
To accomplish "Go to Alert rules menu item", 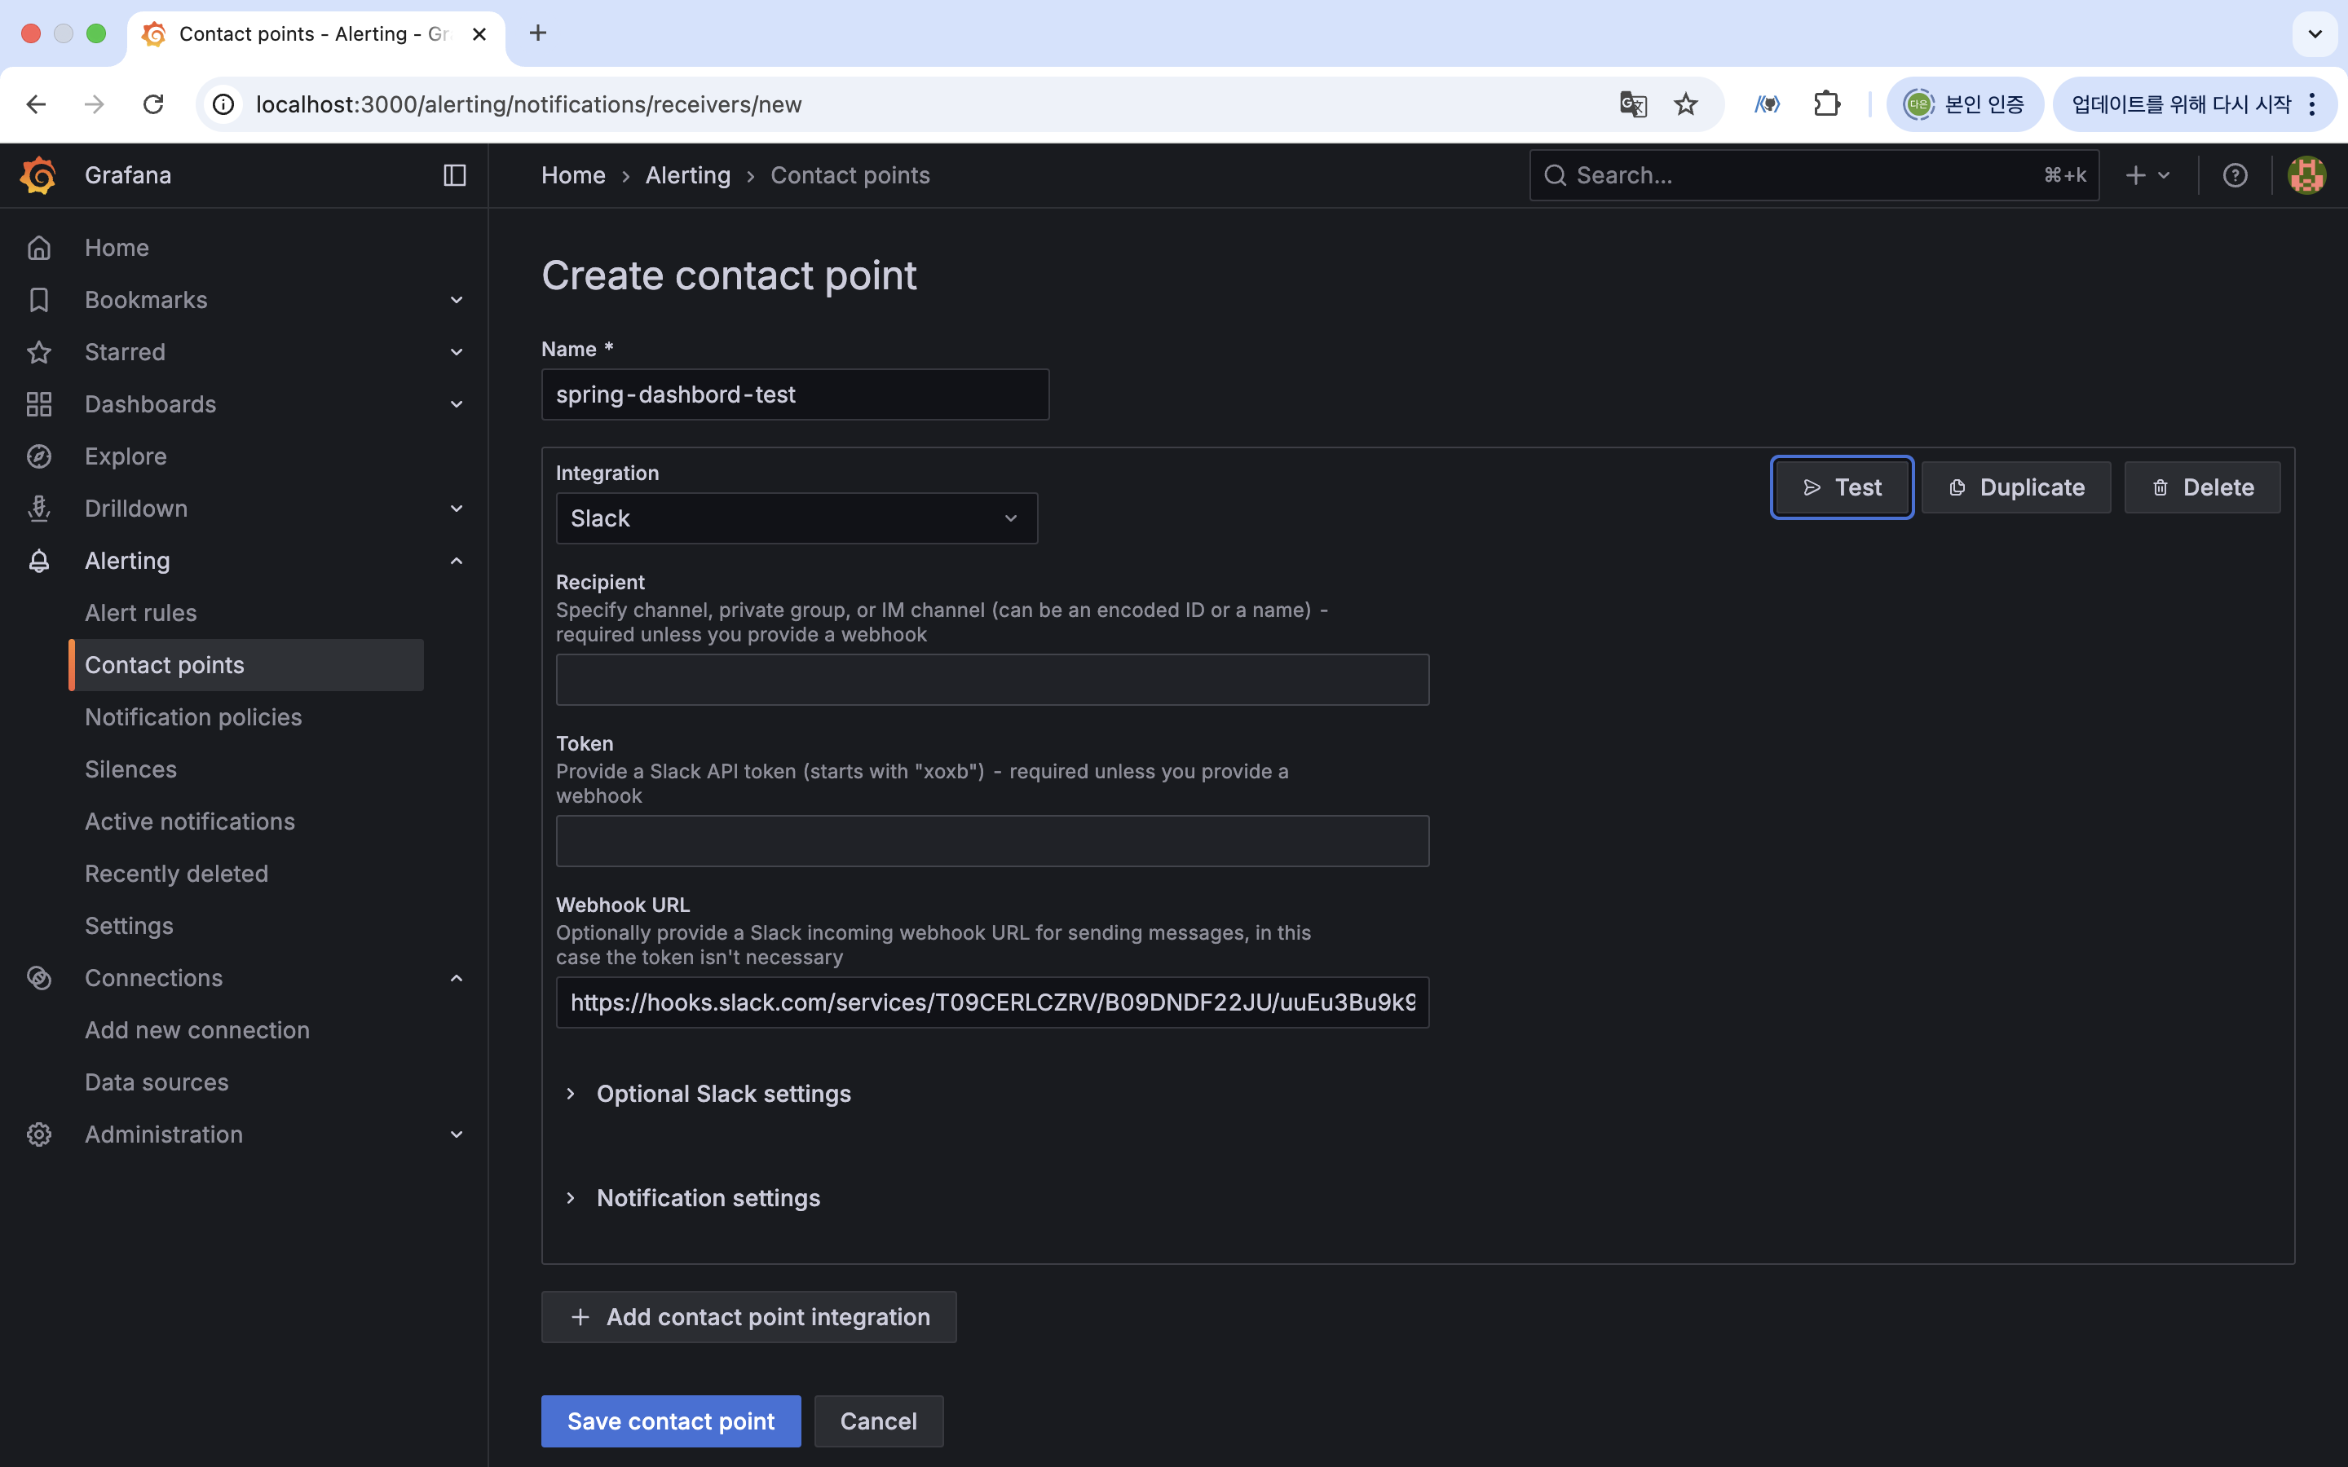I will pyautogui.click(x=141, y=613).
